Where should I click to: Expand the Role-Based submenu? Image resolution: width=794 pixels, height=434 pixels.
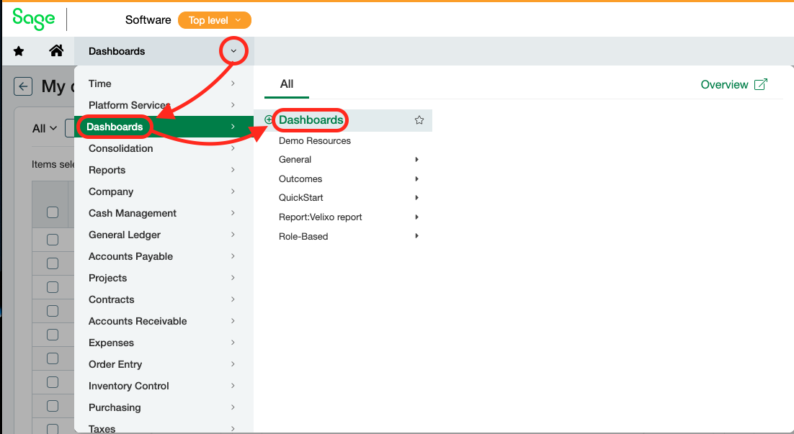[416, 236]
